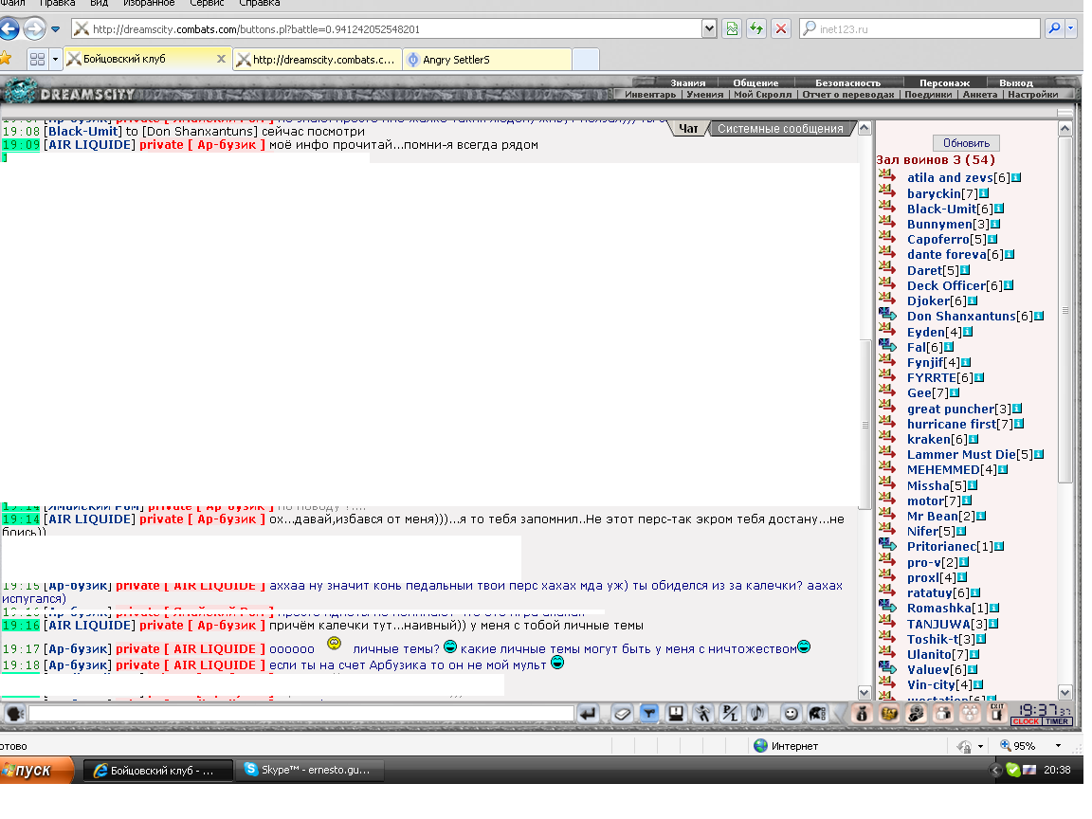
Task: Open recent pages dropdown arrow
Action: click(x=56, y=29)
